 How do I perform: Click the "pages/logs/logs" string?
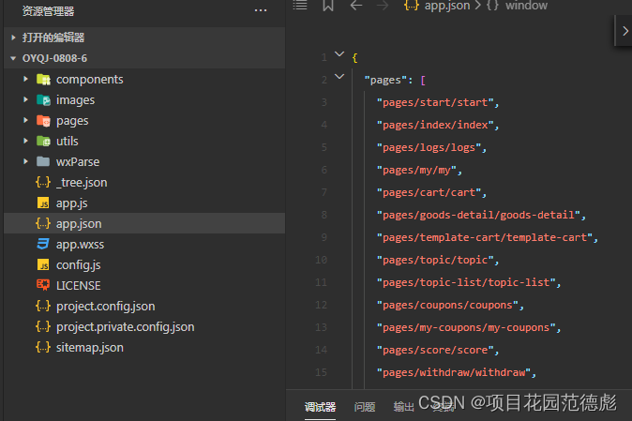click(x=429, y=147)
